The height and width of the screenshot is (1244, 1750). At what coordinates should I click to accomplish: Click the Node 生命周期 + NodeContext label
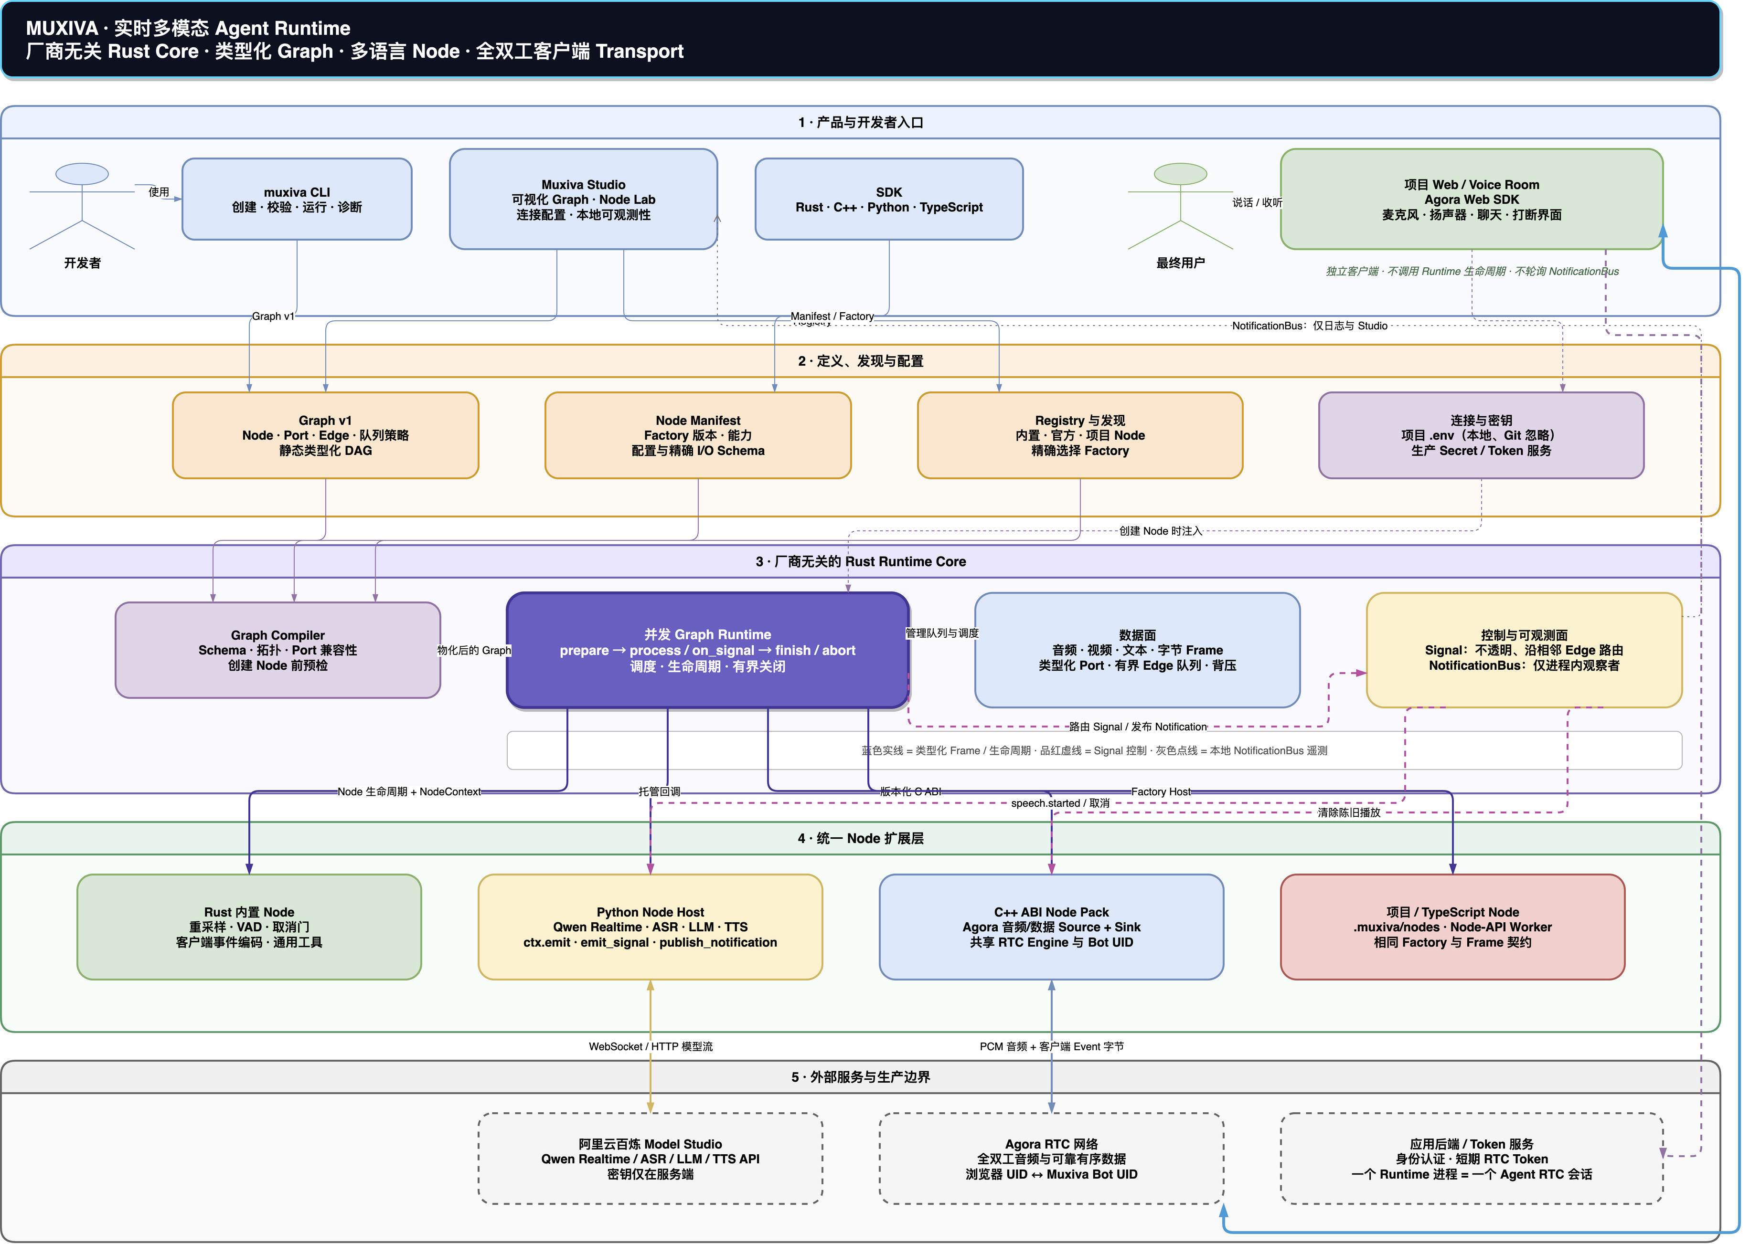point(409,792)
